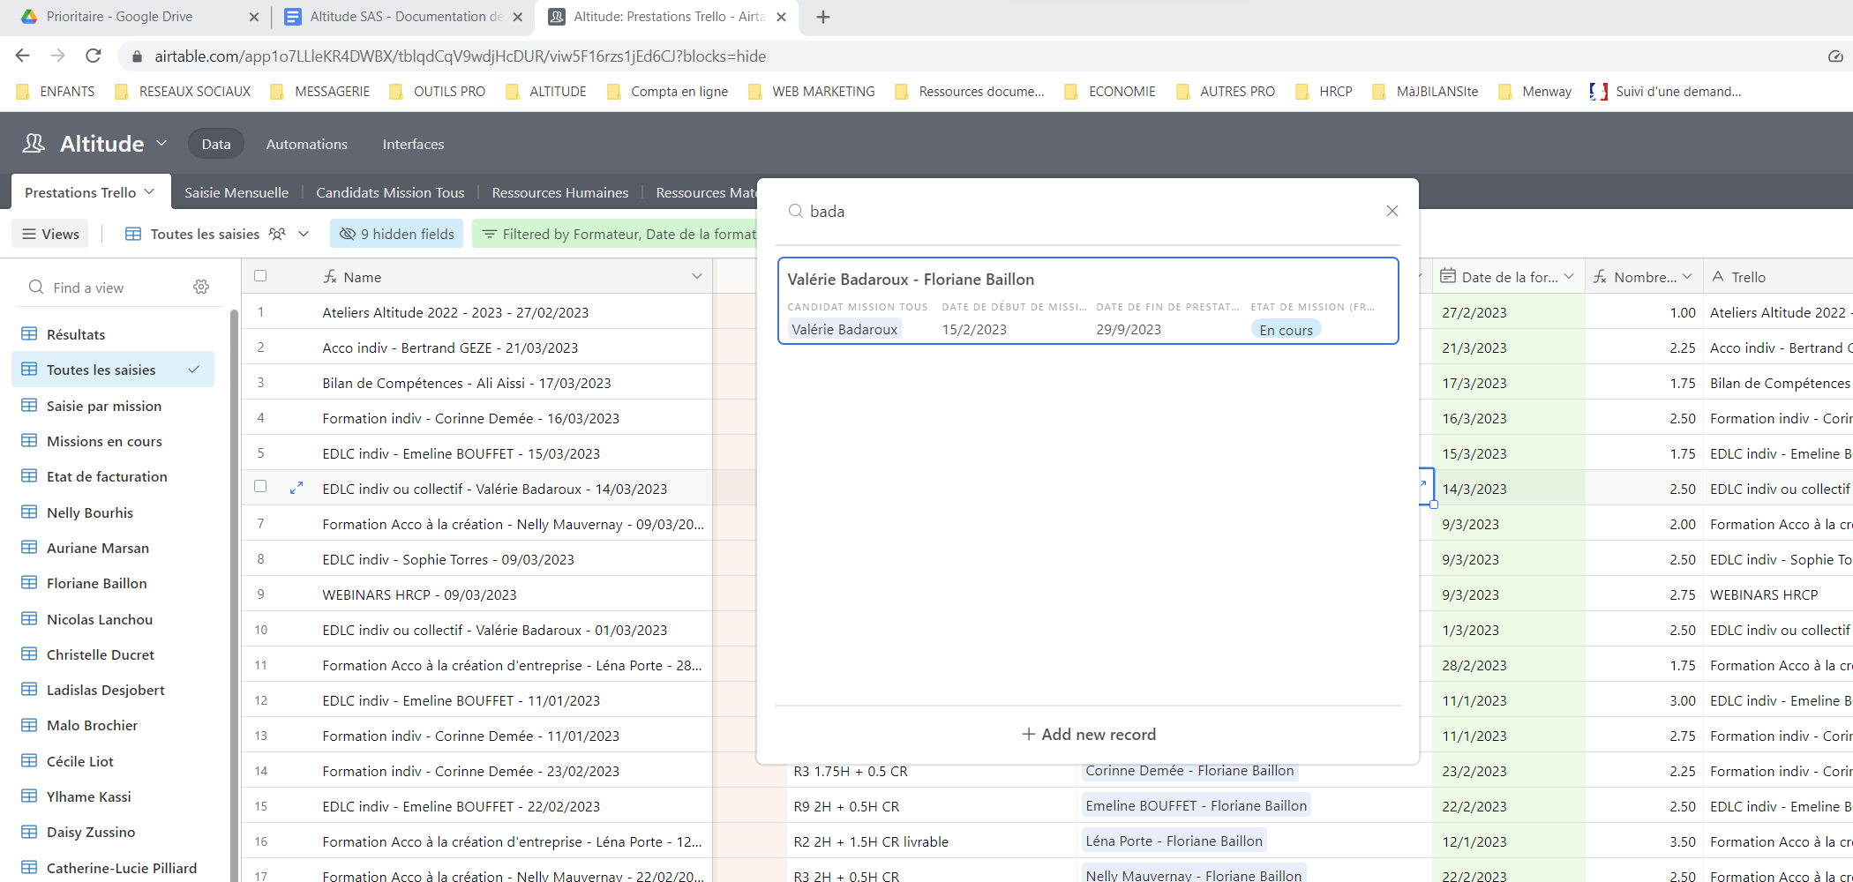Expand the Altitude base name dropdown
The height and width of the screenshot is (882, 1853).
click(161, 143)
